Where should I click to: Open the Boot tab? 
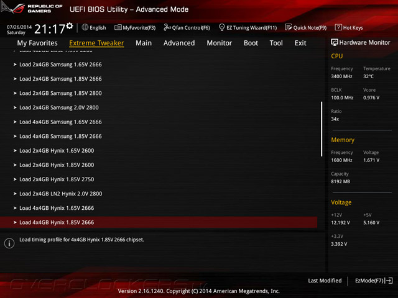251,43
